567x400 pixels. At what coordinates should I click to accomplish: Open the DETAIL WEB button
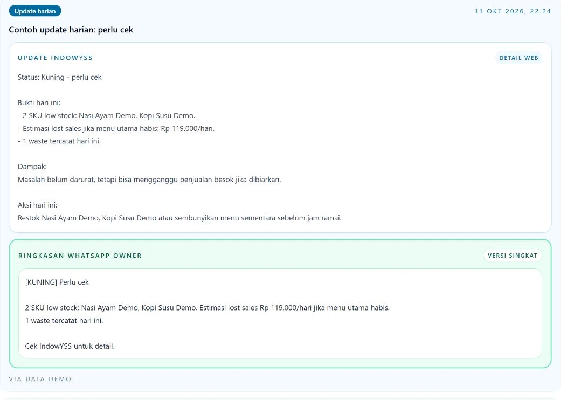click(x=518, y=58)
